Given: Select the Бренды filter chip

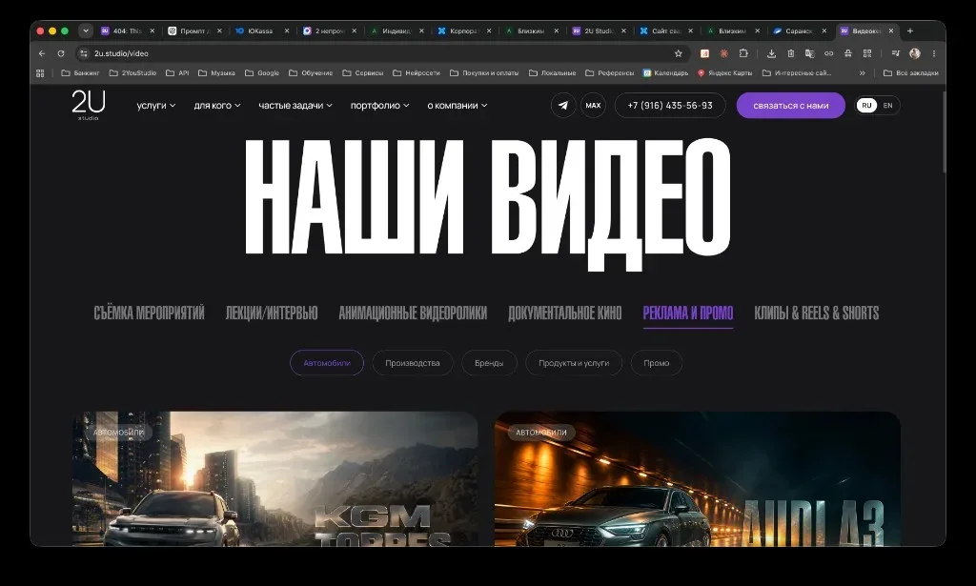Looking at the screenshot, I should tap(489, 363).
